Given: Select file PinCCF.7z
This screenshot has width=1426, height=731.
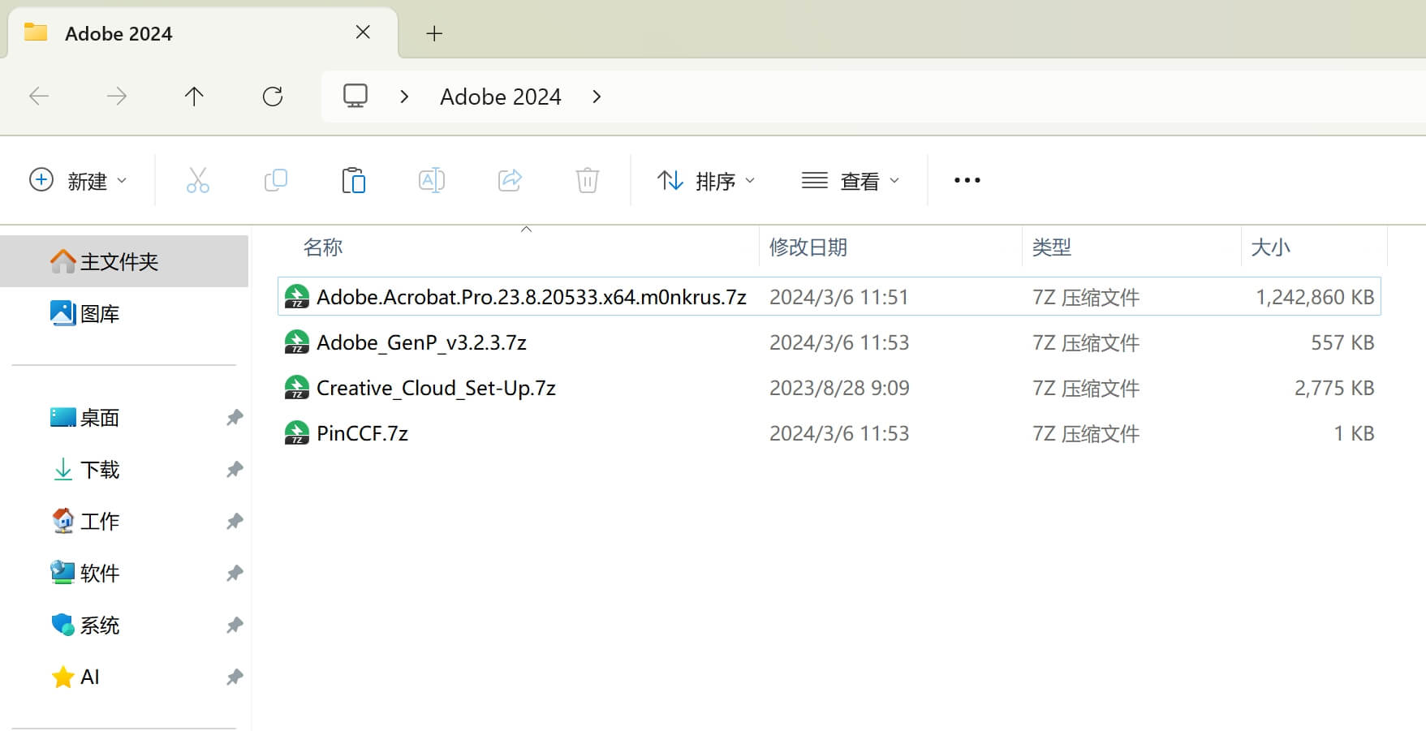Looking at the screenshot, I should (362, 433).
